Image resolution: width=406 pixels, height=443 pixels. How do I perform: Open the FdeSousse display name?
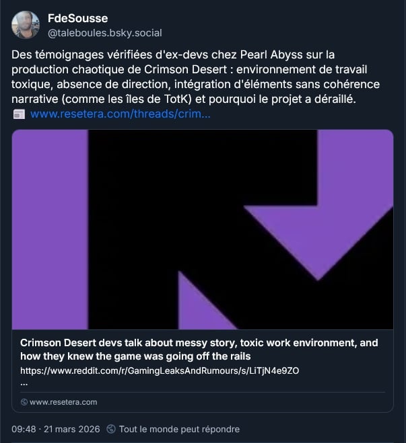(77, 18)
